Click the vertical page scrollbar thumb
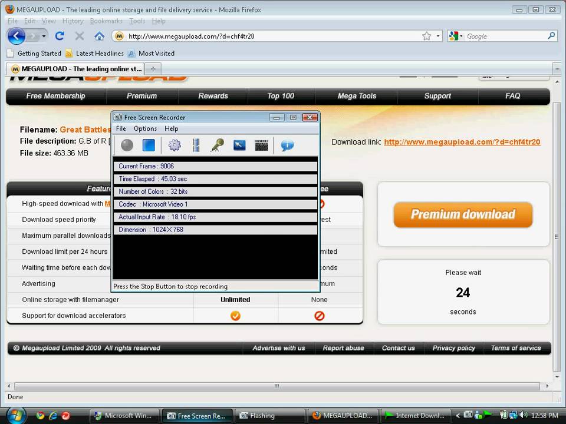This screenshot has width=566, height=424. click(x=557, y=237)
